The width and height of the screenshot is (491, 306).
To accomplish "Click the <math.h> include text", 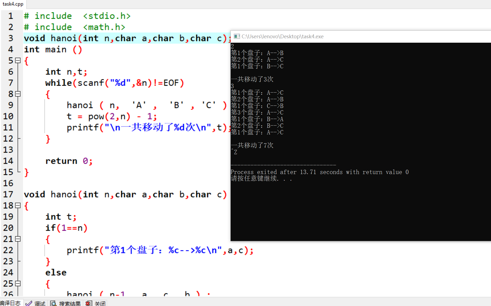I will point(104,27).
